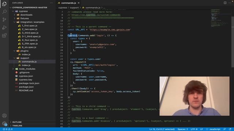Open the Manage gear icon

[4, 123]
